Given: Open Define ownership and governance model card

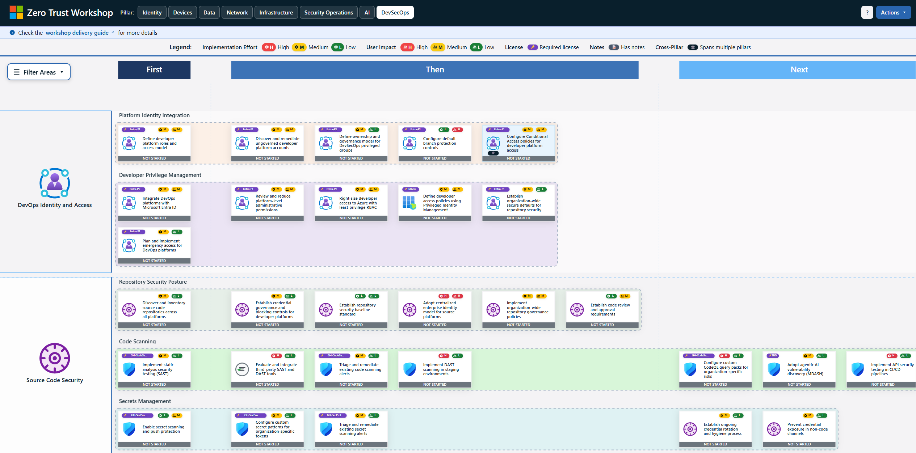Looking at the screenshot, I should 351,143.
